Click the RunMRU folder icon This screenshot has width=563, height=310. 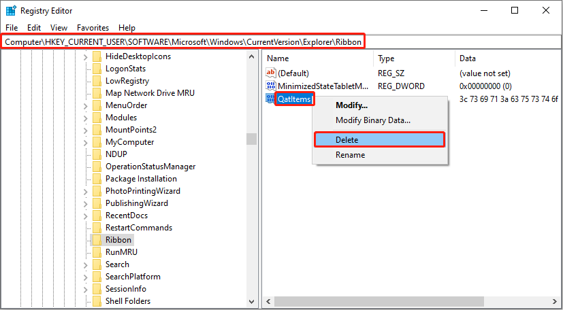(x=97, y=252)
